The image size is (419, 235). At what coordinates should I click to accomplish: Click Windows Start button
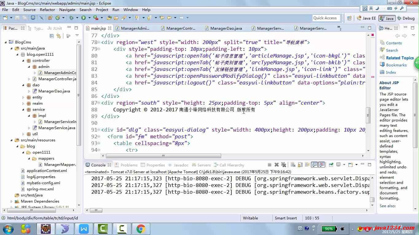coord(8,229)
